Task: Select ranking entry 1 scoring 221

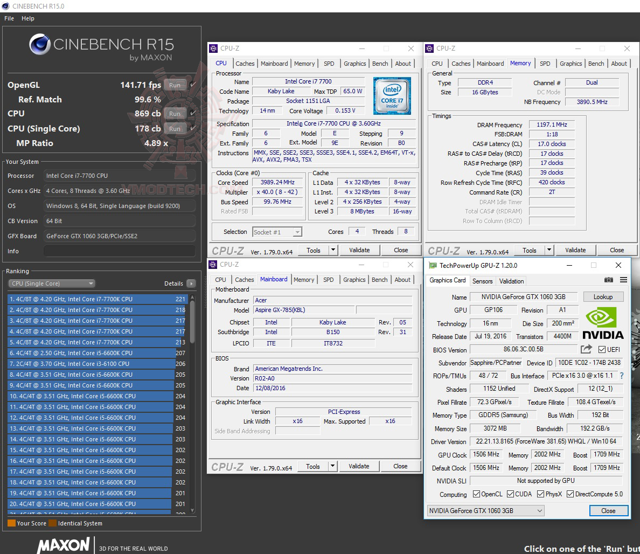Action: coord(97,299)
